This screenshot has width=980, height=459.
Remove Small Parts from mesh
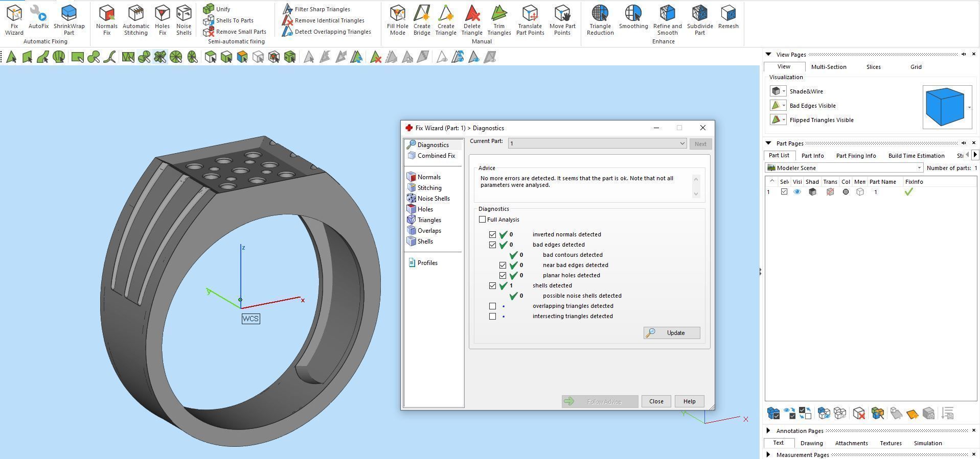pyautogui.click(x=235, y=32)
